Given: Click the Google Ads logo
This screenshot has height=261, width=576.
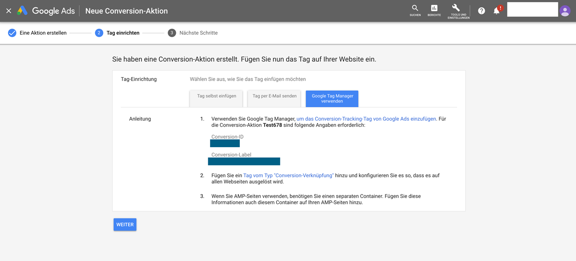Looking at the screenshot, I should (46, 11).
